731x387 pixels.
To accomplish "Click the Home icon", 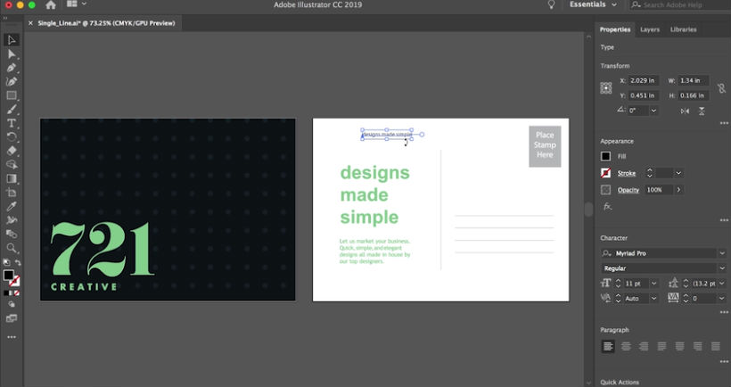I will 50,4.
